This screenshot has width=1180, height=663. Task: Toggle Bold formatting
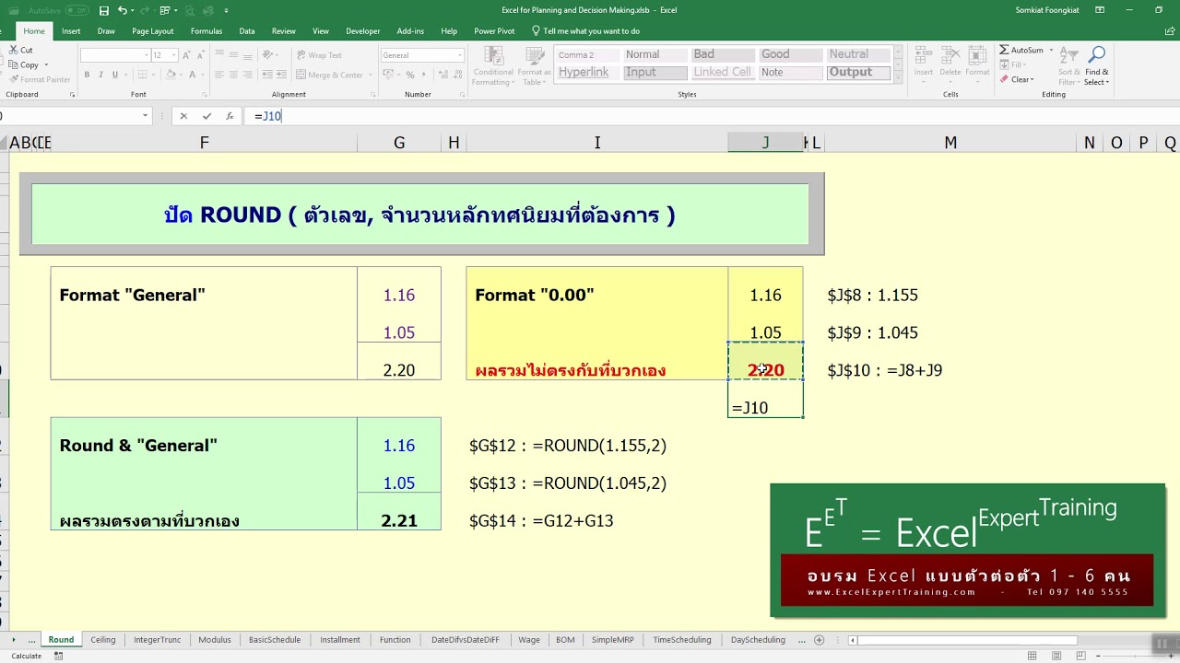86,75
